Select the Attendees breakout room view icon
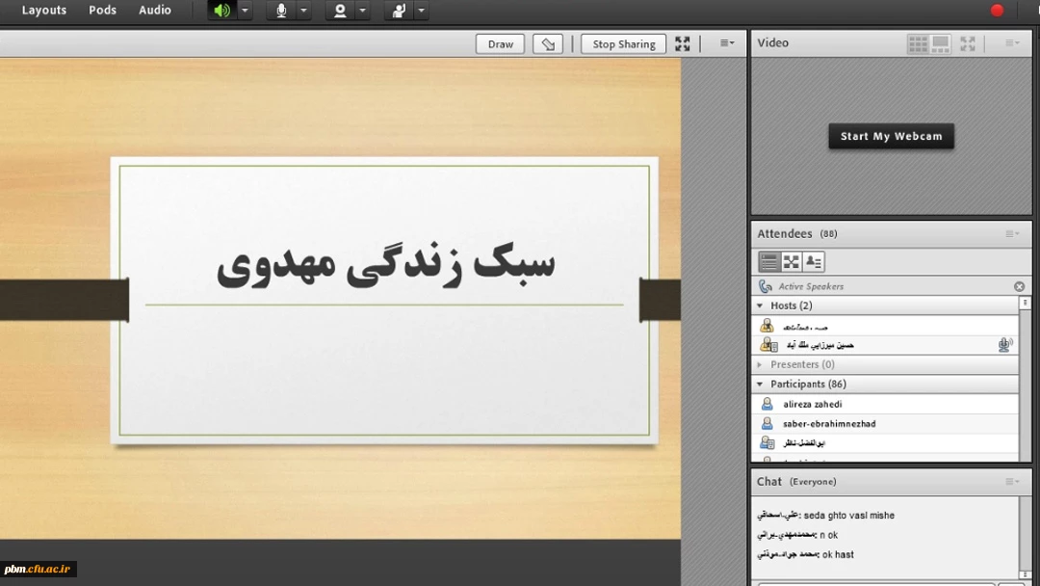Screen dimensions: 1040x586 tap(792, 262)
